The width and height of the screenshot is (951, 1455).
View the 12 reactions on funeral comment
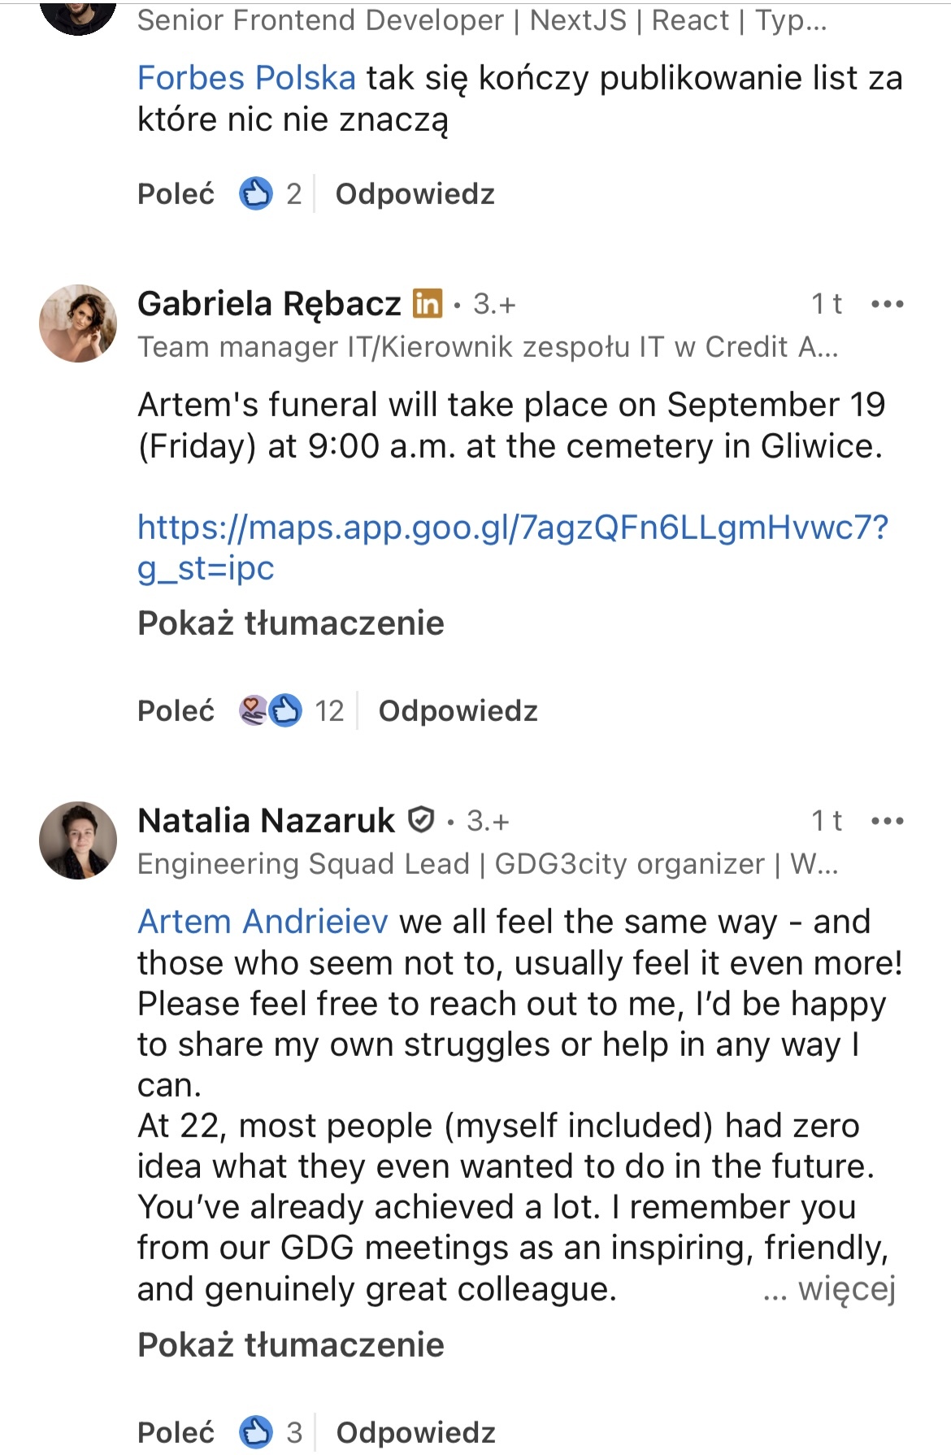pos(291,711)
